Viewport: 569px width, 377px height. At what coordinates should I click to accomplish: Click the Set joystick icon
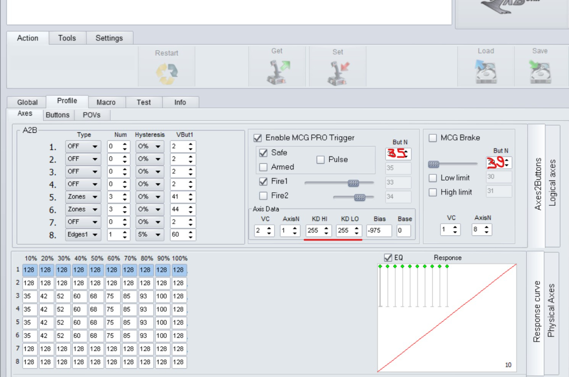(338, 72)
